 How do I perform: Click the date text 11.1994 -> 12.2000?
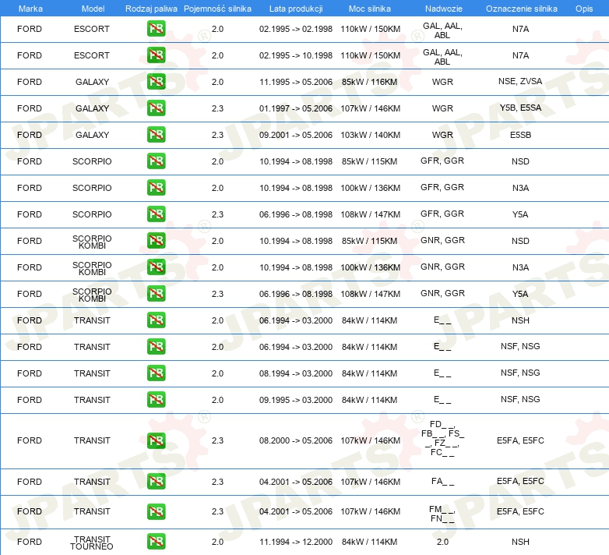pyautogui.click(x=296, y=542)
